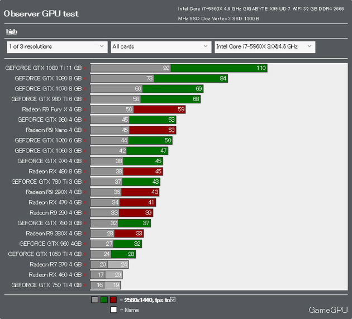Expand the All cards dropdown
Image resolution: width=352 pixels, height=319 pixels.
(x=160, y=47)
